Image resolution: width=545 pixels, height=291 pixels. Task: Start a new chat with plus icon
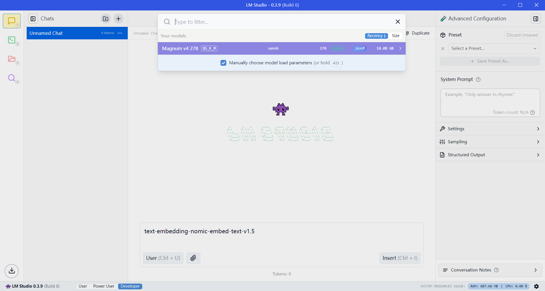118,19
